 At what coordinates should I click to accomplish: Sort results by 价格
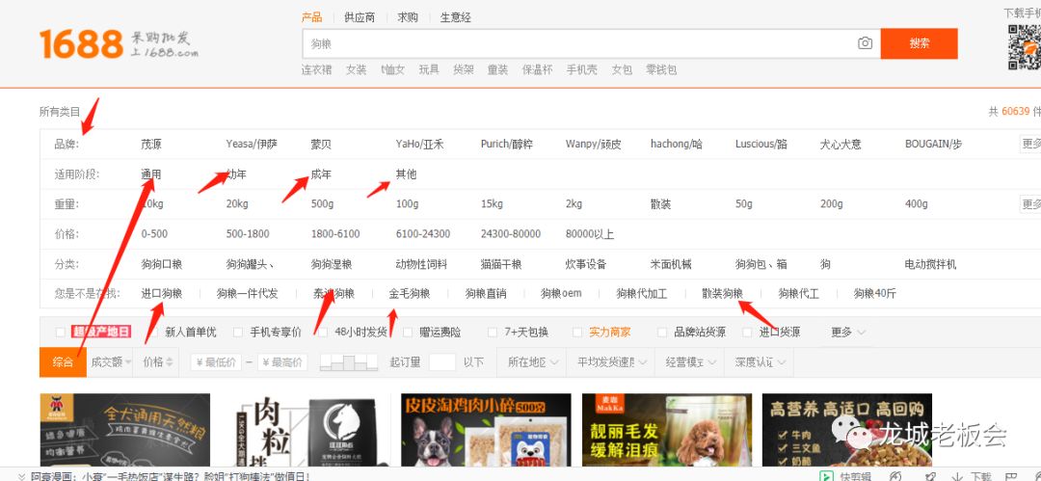pos(157,362)
